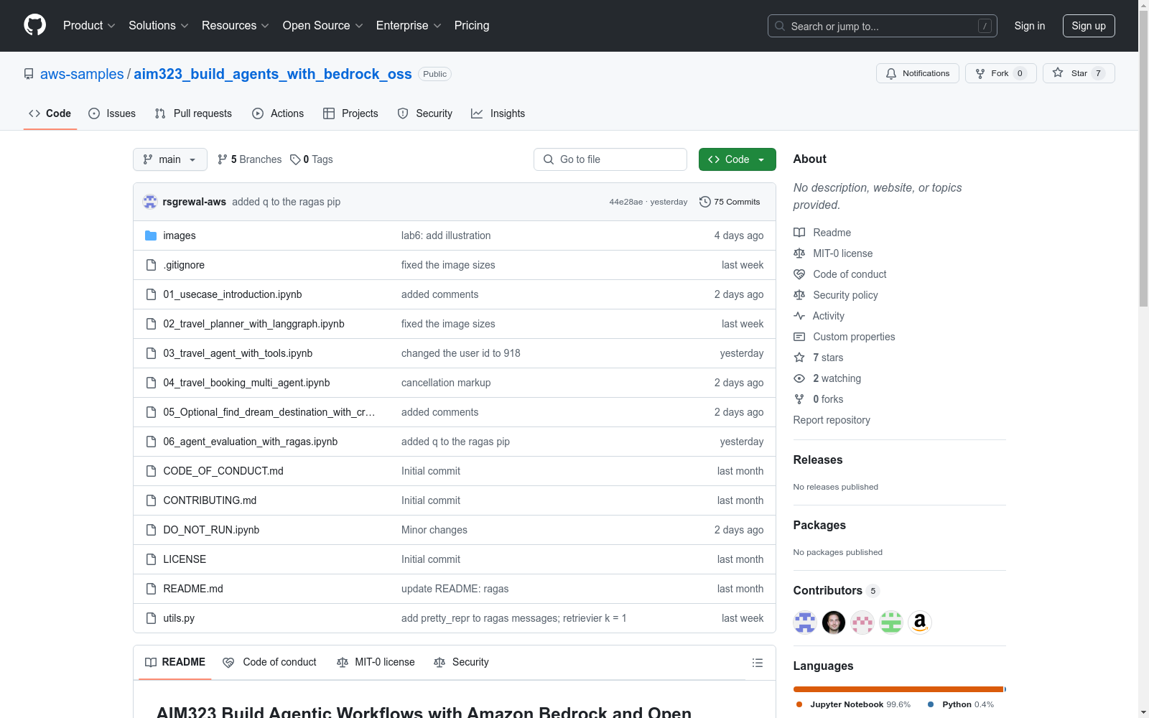Click the rsgrewal-aws avatar in commit row
The width and height of the screenshot is (1149, 718).
(x=150, y=202)
